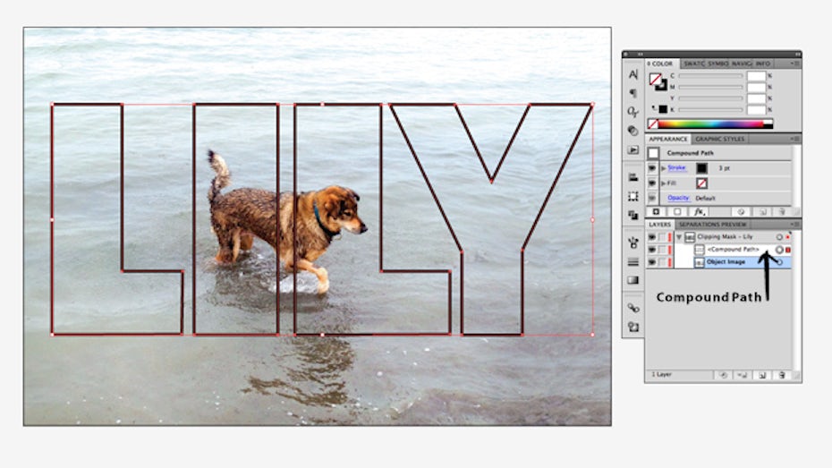Open the Align panel icon
The image size is (832, 468).
(633, 177)
